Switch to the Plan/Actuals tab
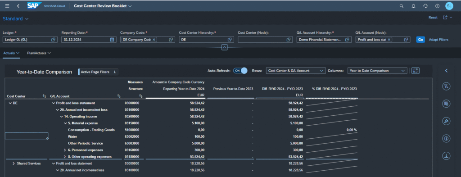 pos(39,53)
